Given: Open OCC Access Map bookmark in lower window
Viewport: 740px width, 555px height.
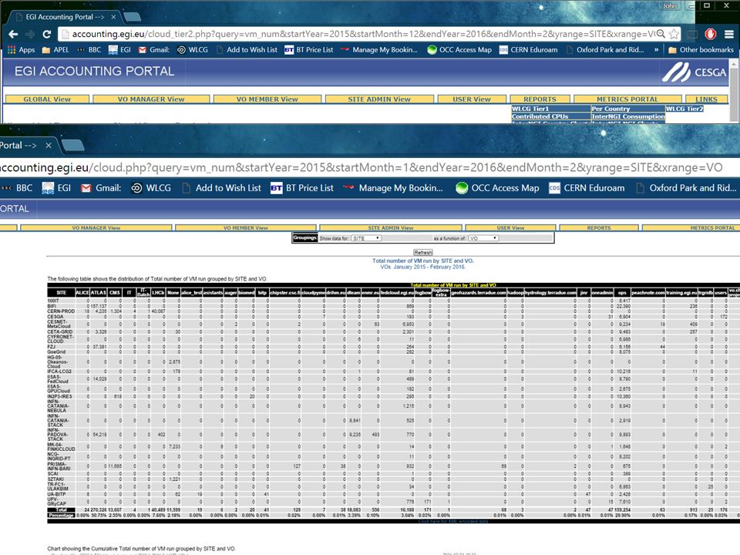Looking at the screenshot, I should coord(497,188).
